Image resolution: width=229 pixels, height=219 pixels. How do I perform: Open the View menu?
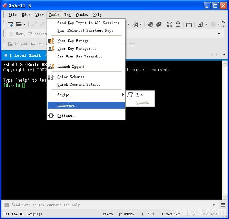click(x=39, y=15)
